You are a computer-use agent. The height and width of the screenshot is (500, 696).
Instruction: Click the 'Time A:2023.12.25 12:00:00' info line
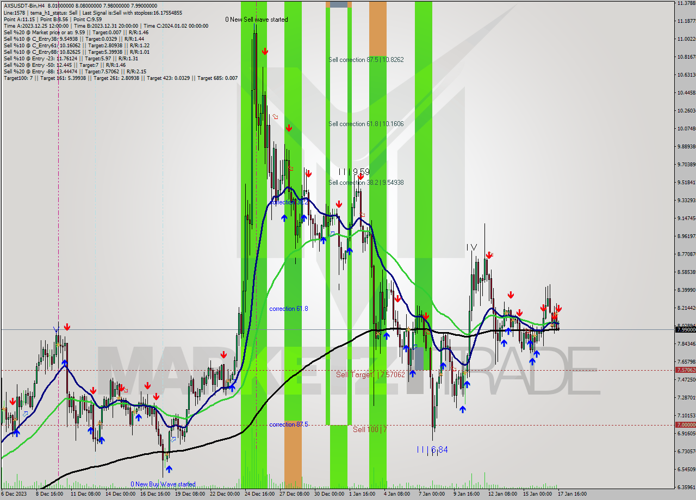point(106,26)
